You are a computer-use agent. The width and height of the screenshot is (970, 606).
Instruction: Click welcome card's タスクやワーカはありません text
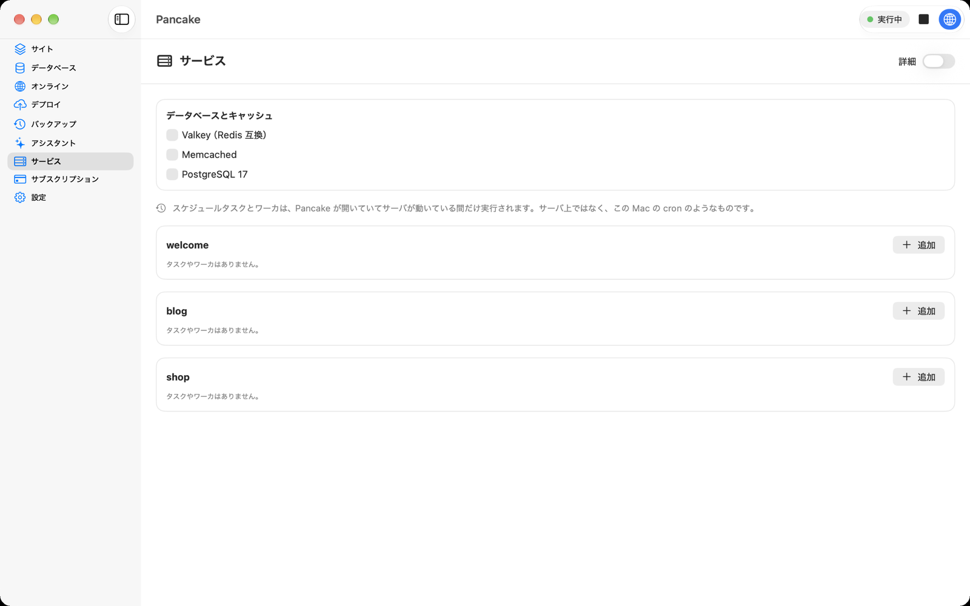213,265
